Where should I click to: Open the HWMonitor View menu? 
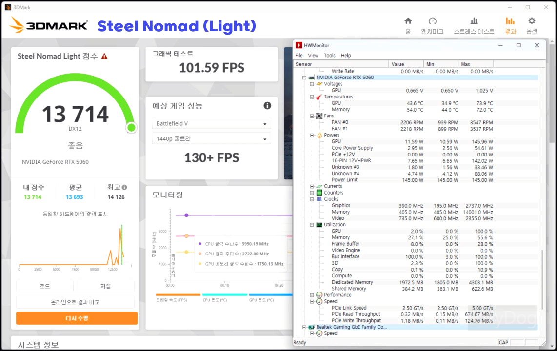point(313,56)
